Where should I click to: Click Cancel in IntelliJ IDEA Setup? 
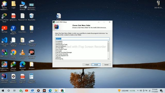(106, 65)
